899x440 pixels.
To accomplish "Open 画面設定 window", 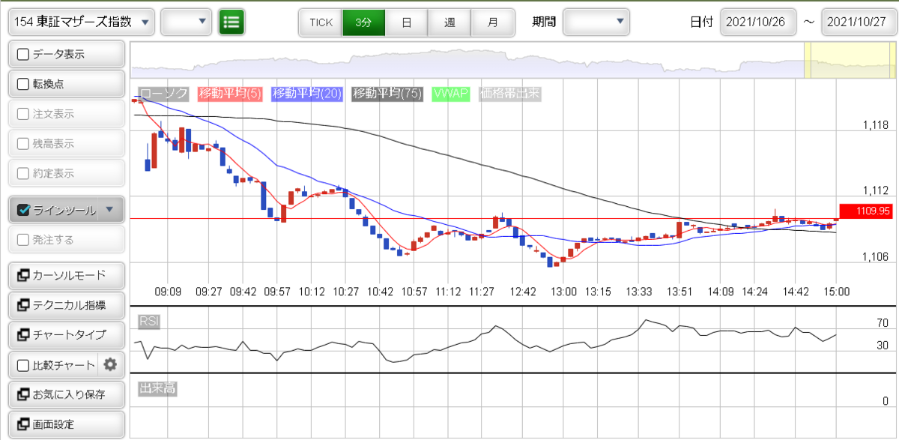I will [66, 424].
